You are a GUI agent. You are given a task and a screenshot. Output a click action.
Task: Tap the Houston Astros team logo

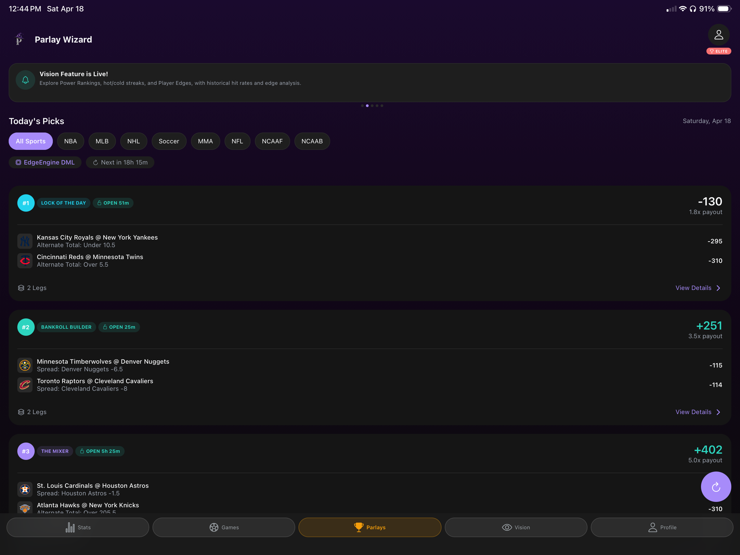pos(25,489)
